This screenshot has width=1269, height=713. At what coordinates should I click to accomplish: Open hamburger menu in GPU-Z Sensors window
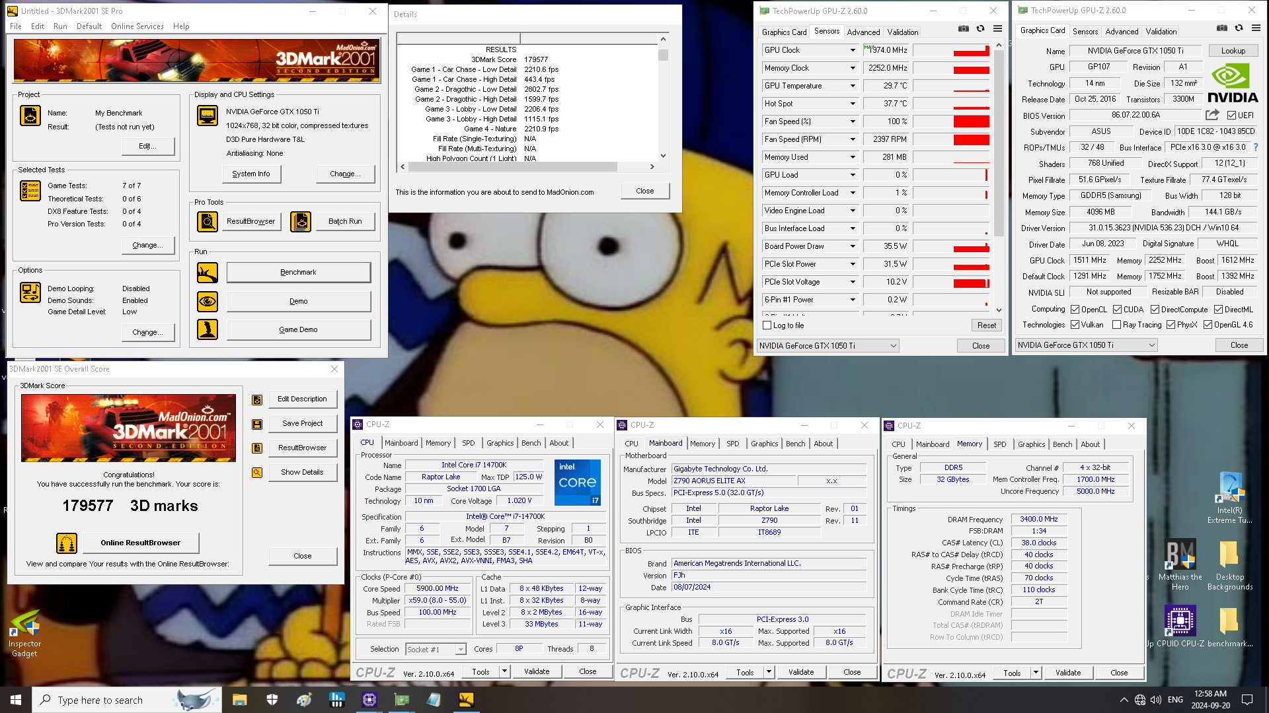[x=998, y=29]
